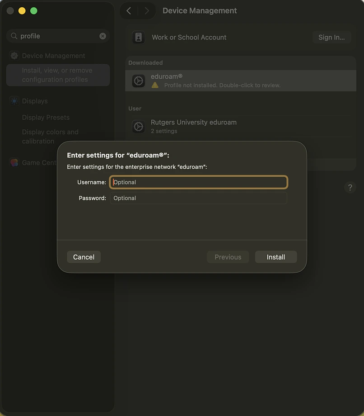This screenshot has height=416, width=364.
Task: Go back with the toolbar chevron
Action: [x=129, y=11]
